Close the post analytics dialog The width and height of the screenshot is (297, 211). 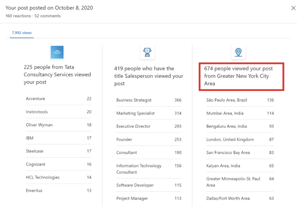[x=293, y=8]
